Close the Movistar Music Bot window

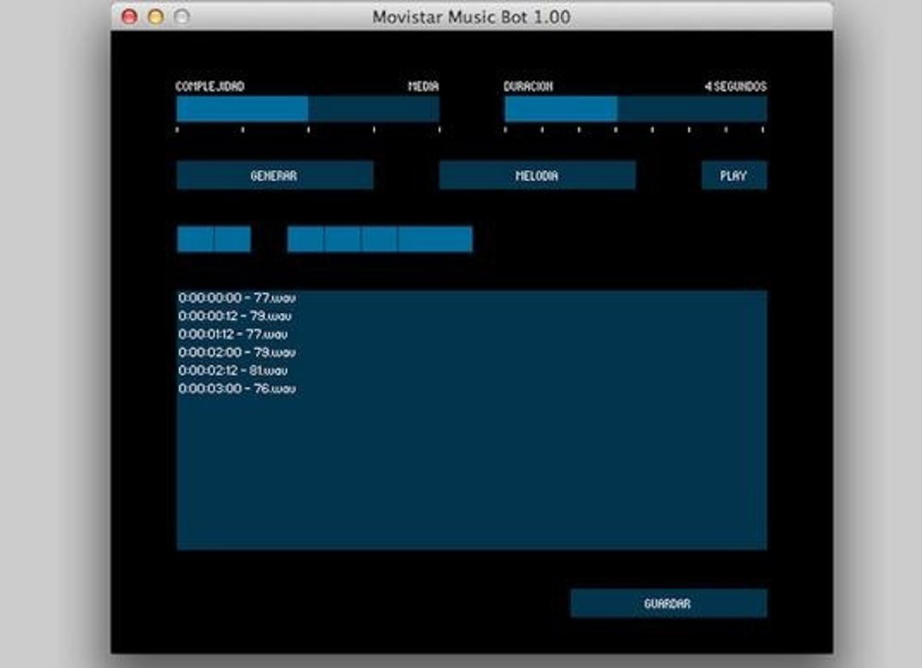coord(130,17)
